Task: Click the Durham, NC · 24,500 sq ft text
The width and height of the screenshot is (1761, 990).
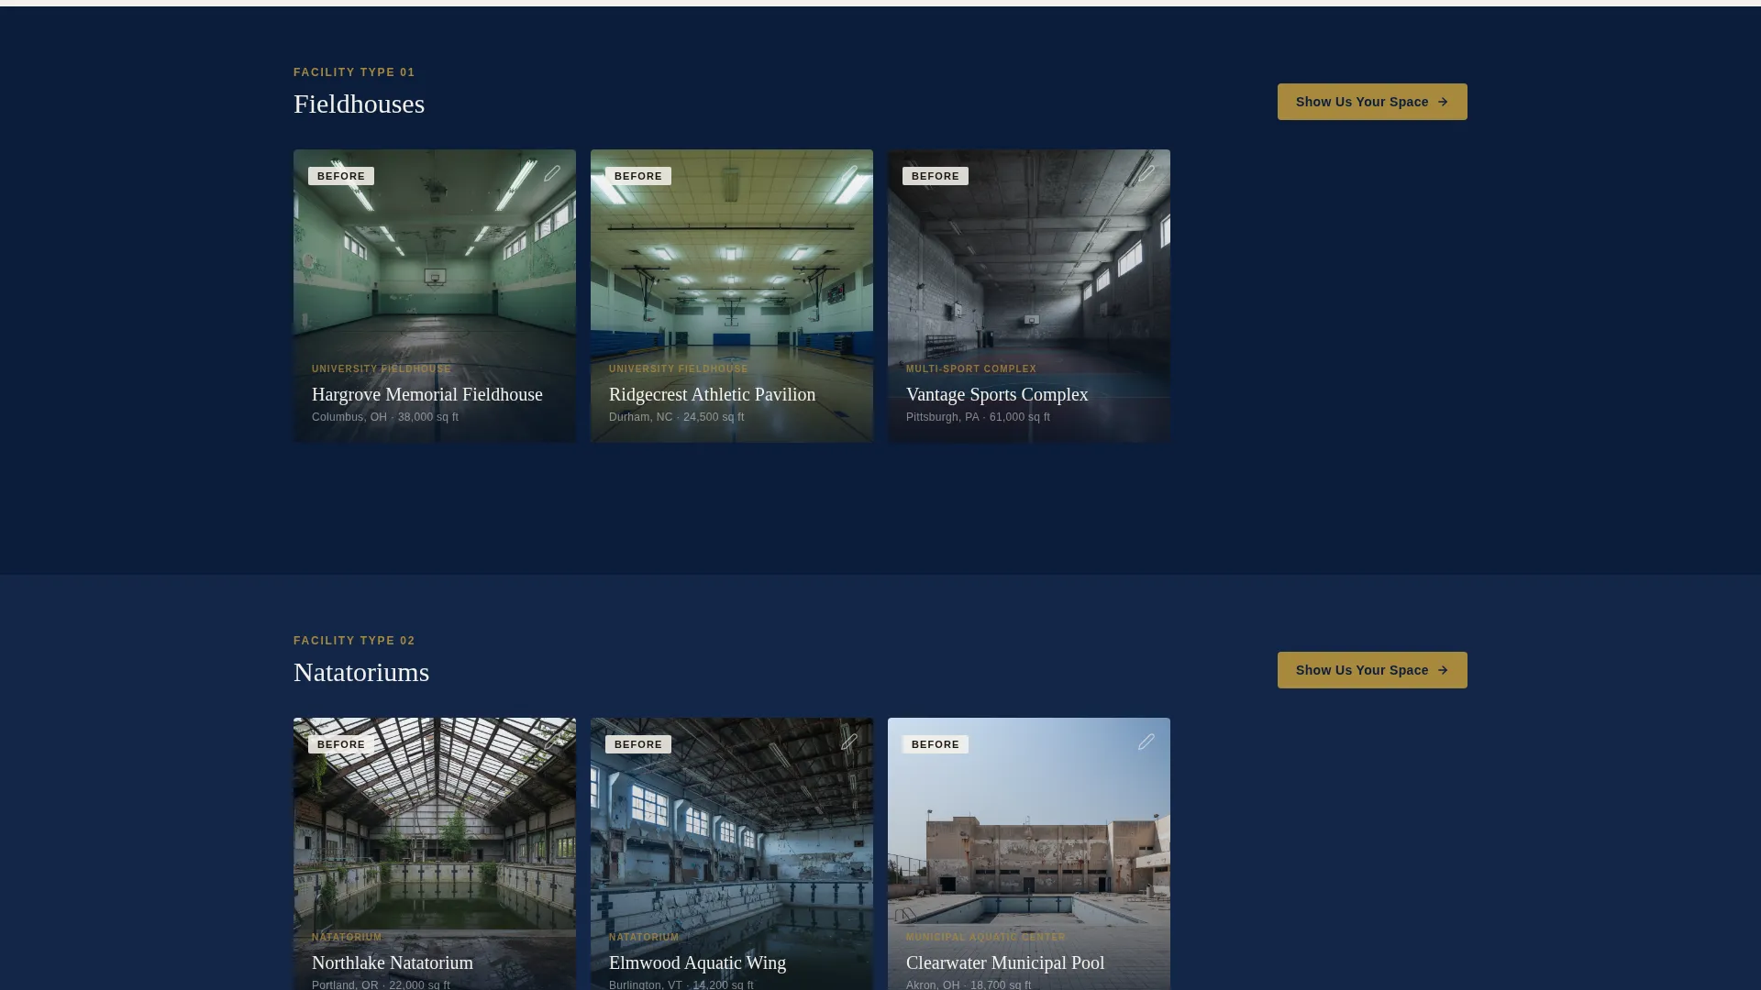Action: pyautogui.click(x=676, y=417)
